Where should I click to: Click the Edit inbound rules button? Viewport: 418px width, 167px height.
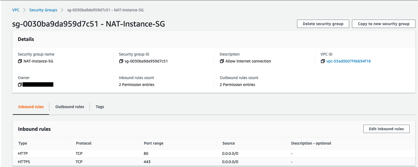[386, 129]
